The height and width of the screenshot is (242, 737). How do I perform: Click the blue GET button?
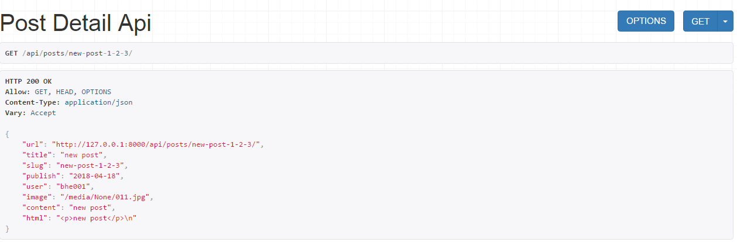pos(700,21)
